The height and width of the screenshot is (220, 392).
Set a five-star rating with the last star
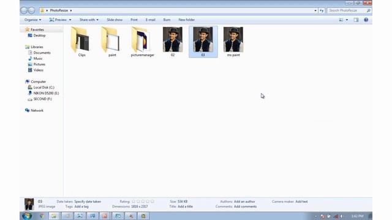tap(153, 201)
